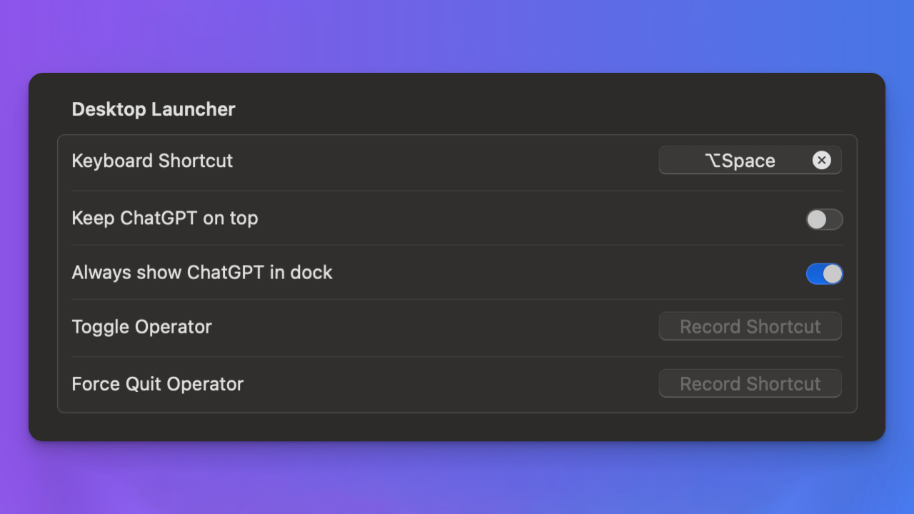Click the knob of the blue dock switch
914x514 pixels.
click(x=832, y=273)
